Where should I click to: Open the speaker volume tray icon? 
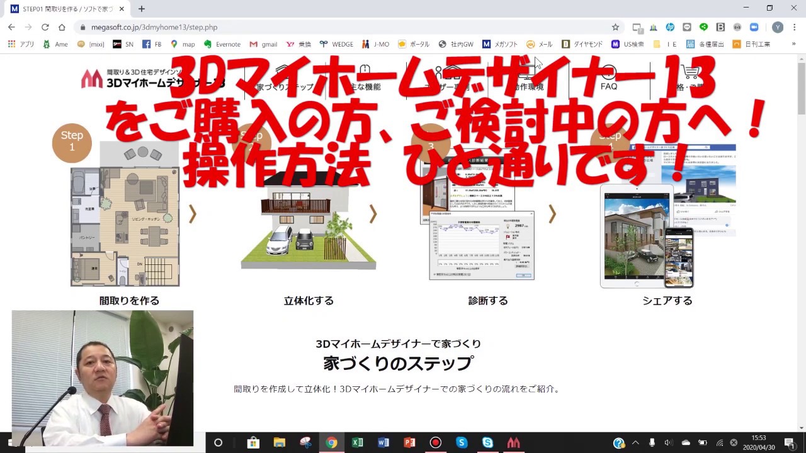click(x=669, y=442)
